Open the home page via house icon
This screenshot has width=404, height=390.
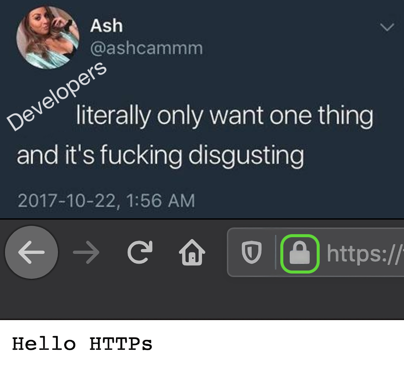click(192, 252)
